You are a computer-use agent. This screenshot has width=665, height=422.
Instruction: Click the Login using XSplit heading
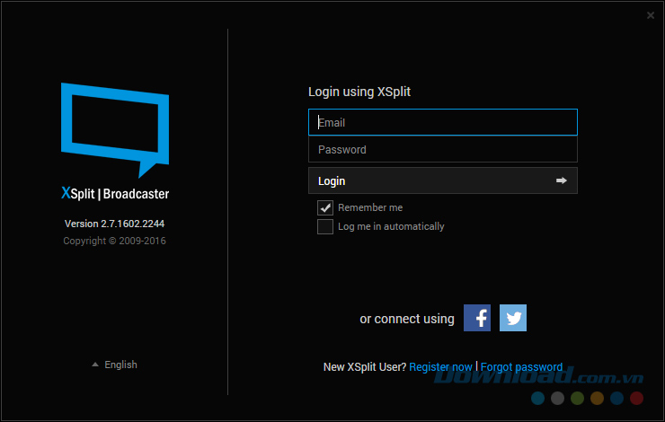[x=359, y=92]
